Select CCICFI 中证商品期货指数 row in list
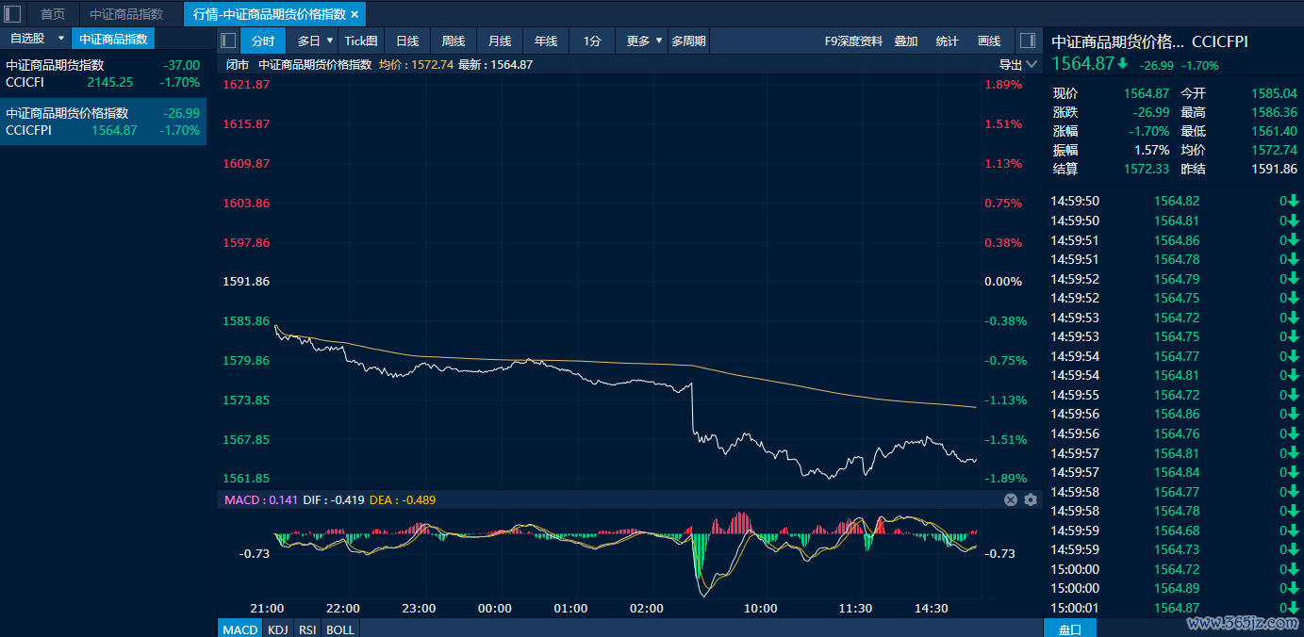The height and width of the screenshot is (637, 1304). pos(103,73)
